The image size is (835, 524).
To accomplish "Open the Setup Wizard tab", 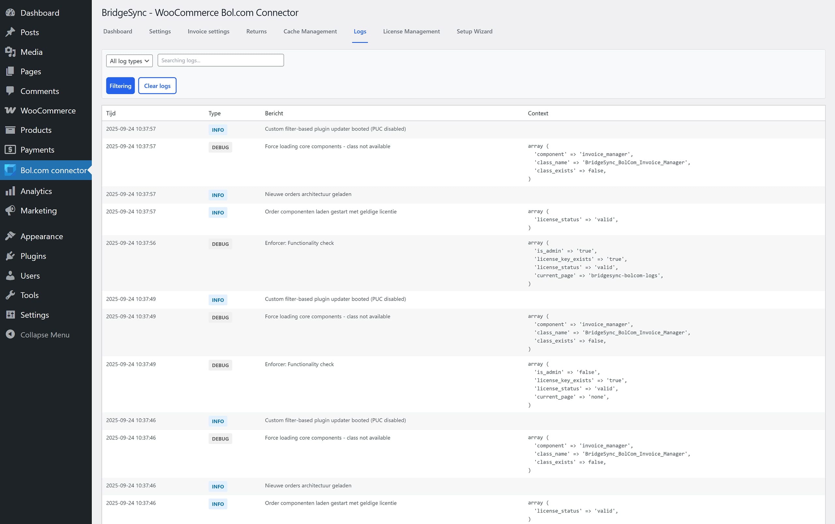I will click(474, 31).
